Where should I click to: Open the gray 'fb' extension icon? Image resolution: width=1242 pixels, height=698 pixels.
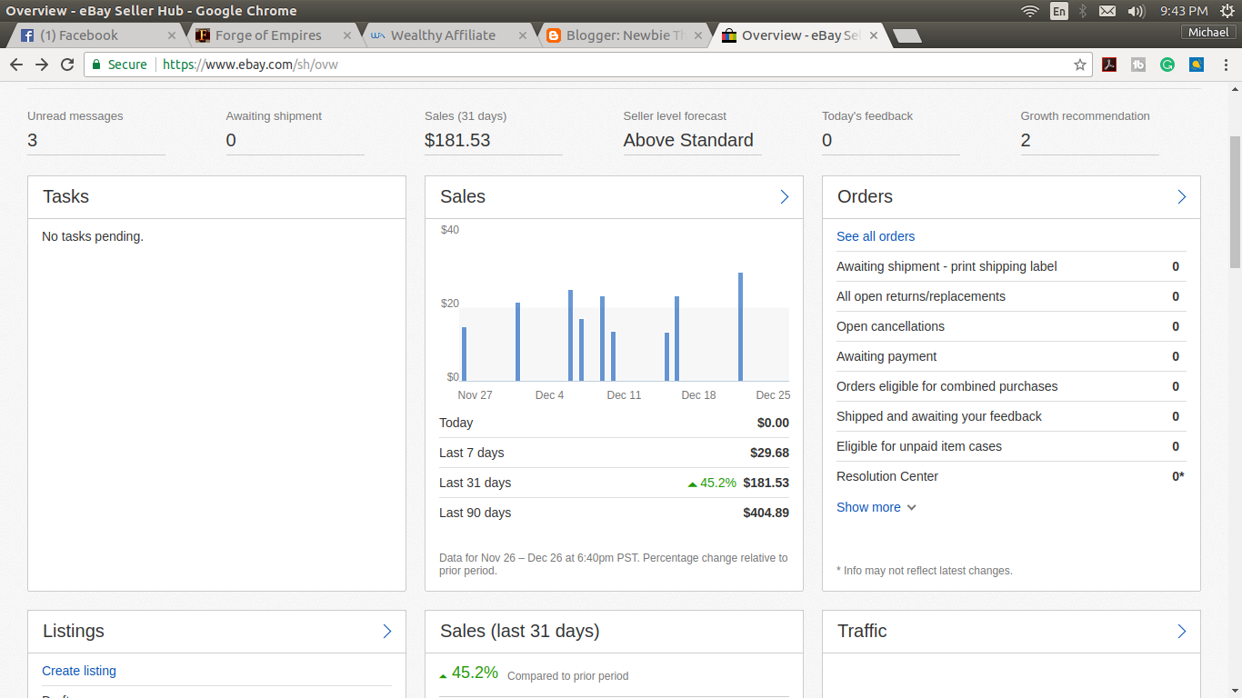coord(1138,65)
